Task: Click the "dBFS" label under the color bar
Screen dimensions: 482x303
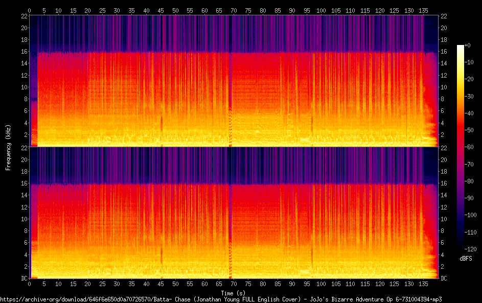Action: coord(466,259)
